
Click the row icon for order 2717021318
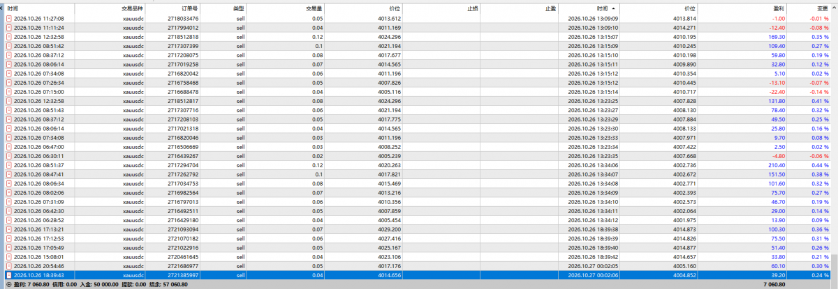pos(8,128)
